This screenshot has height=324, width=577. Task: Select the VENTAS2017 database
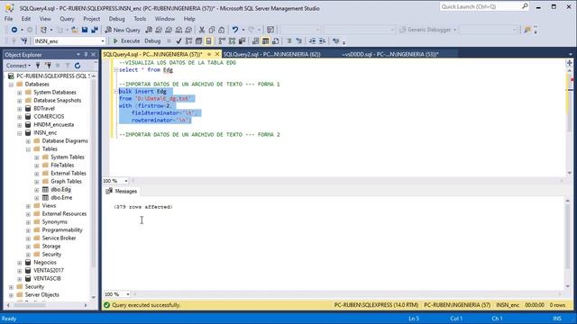[49, 270]
